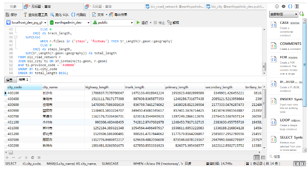Click the primary_length column header
Viewport: 308px width, 169px height.
click(184, 87)
